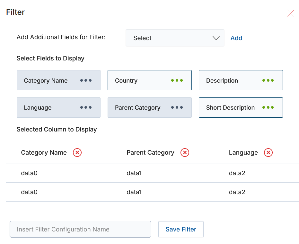Click the Filter dialog title

click(x=15, y=12)
